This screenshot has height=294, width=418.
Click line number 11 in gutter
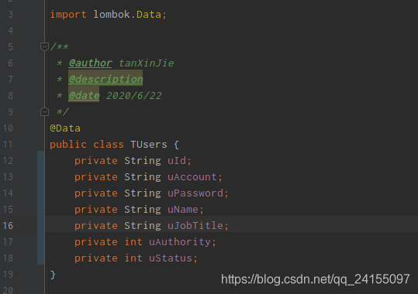tap(8, 145)
